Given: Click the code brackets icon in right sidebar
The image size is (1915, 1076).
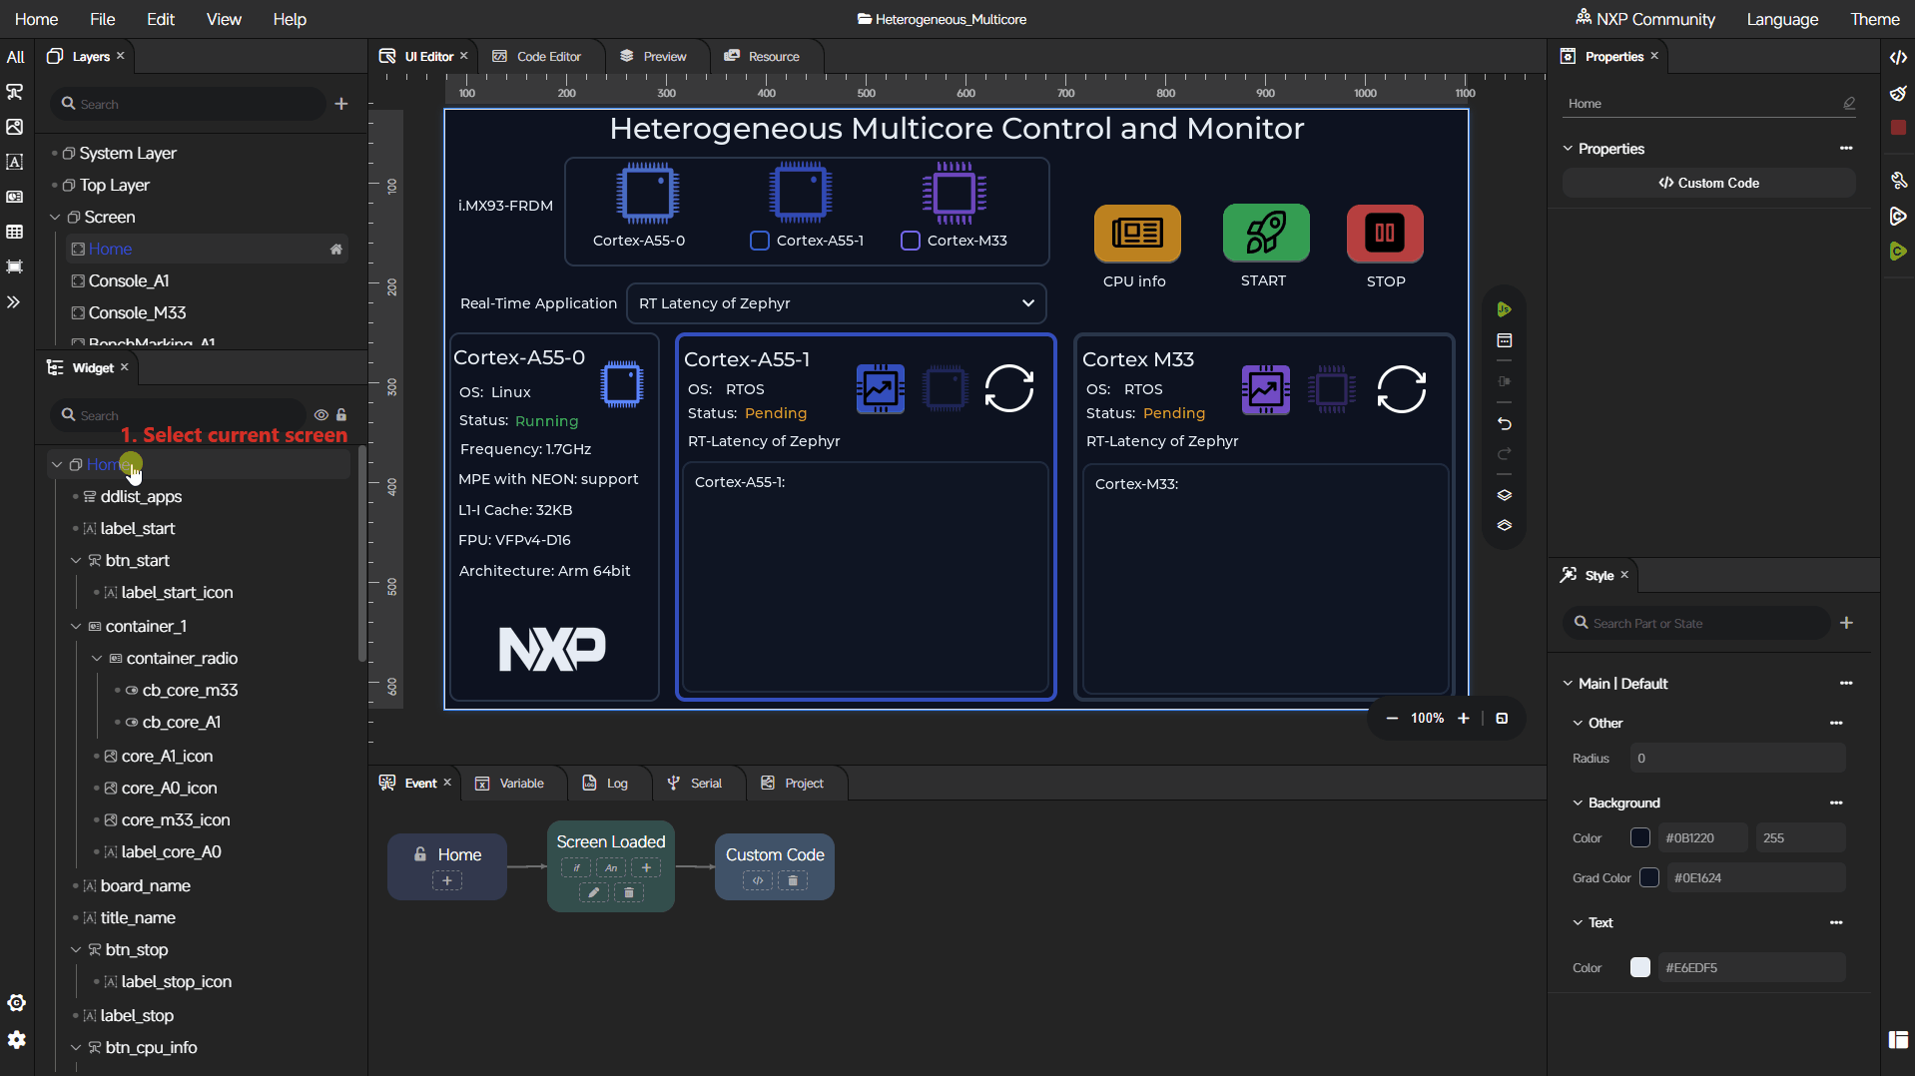Looking at the screenshot, I should (1898, 58).
